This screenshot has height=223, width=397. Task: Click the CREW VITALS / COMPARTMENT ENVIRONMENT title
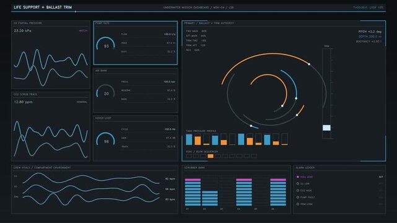pyautogui.click(x=42, y=168)
